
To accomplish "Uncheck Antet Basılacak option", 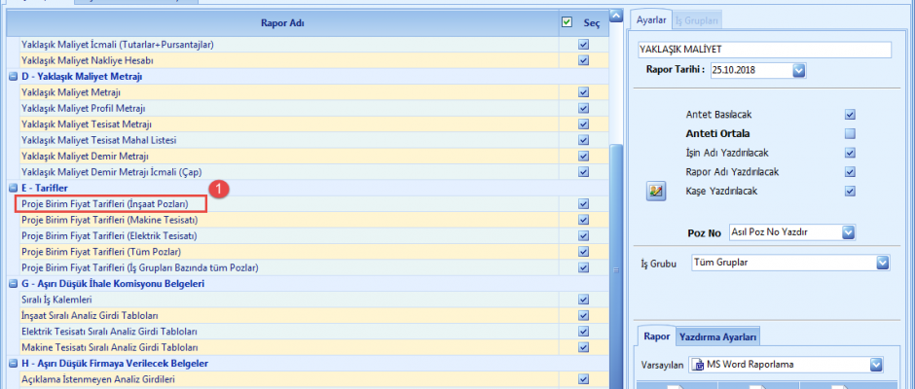I will 850,115.
